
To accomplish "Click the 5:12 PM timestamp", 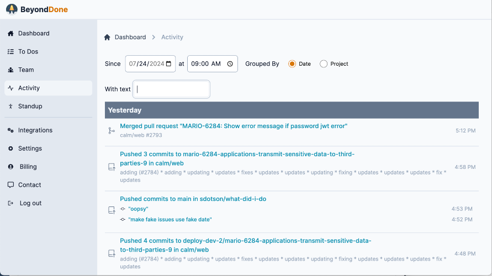I will point(465,131).
